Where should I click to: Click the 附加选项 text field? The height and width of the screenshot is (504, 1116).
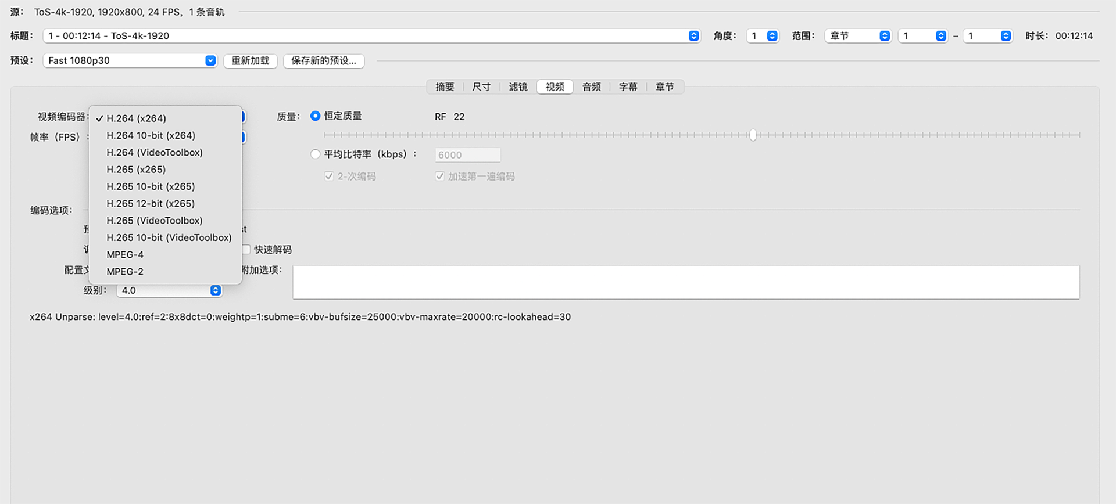(686, 282)
